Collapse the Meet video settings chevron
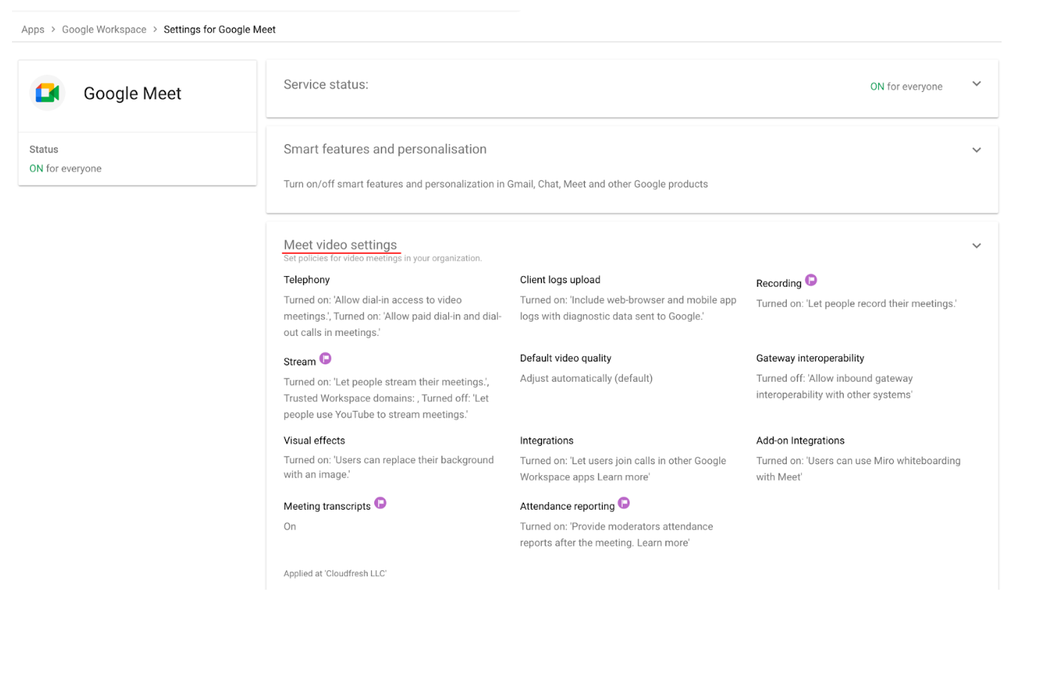This screenshot has width=1039, height=675. (976, 245)
